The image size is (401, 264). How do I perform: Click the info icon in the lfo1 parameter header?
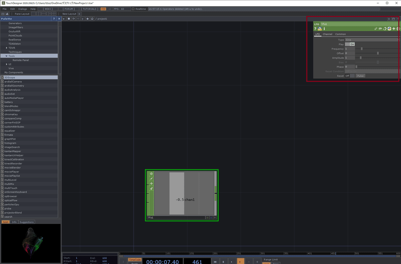[x=324, y=29]
